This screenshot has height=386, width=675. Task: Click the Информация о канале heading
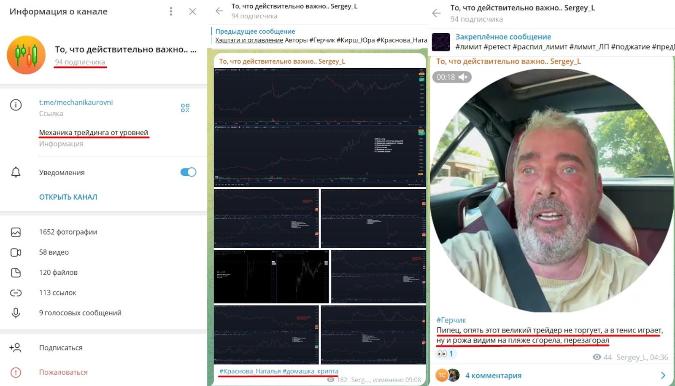pyautogui.click(x=59, y=11)
